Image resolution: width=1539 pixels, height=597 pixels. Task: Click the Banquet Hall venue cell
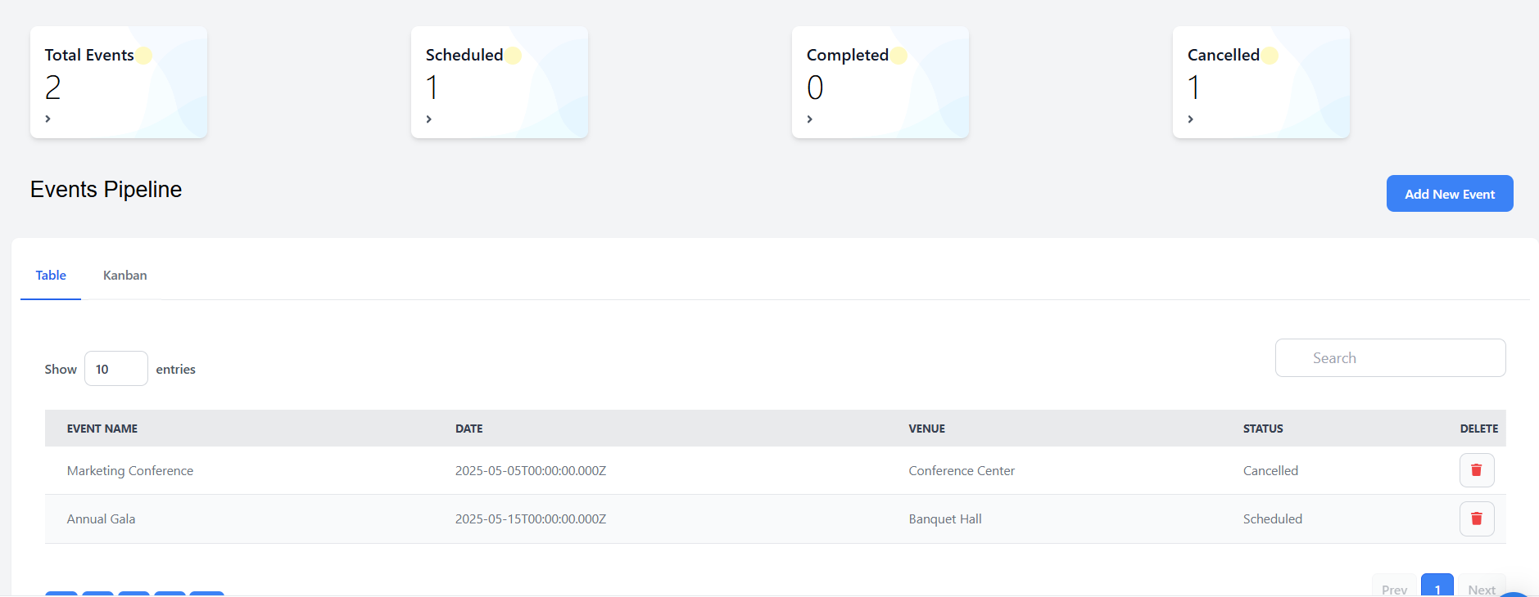coord(945,519)
